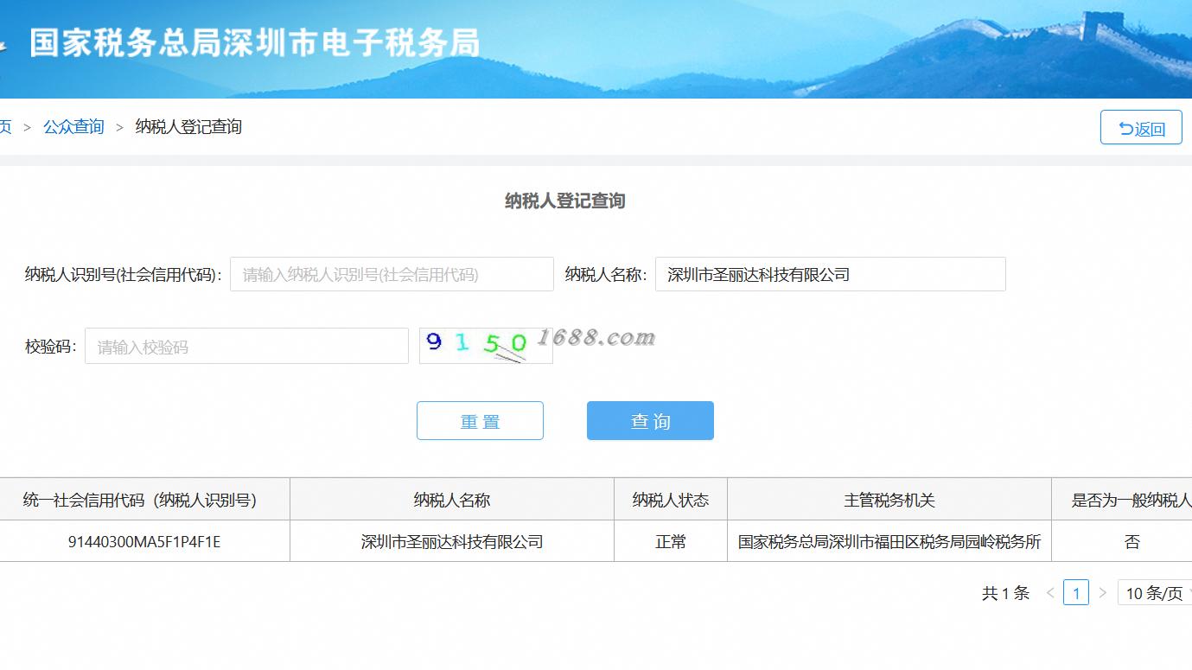Open the 公众查询 breadcrumb link
The height and width of the screenshot is (670, 1192).
click(73, 127)
